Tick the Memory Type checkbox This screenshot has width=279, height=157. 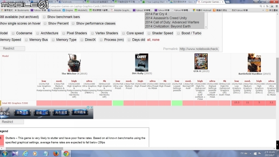point(53,40)
